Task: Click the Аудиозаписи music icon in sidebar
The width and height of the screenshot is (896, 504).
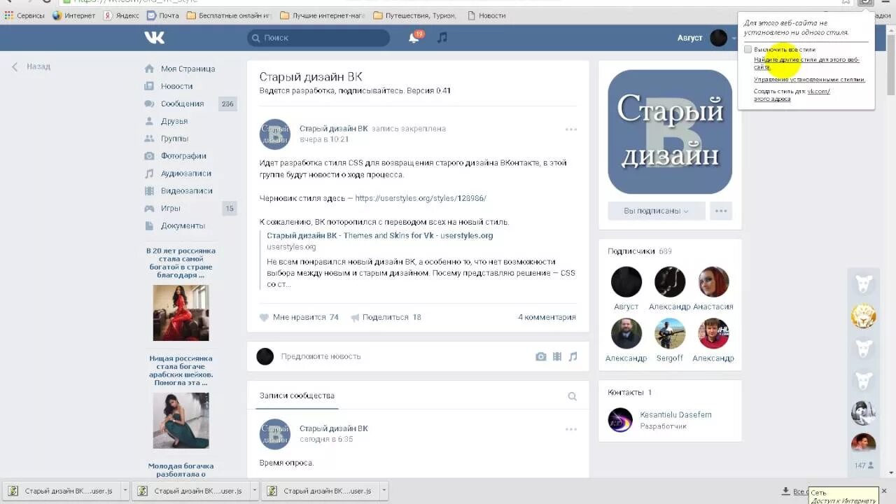Action: (x=149, y=174)
